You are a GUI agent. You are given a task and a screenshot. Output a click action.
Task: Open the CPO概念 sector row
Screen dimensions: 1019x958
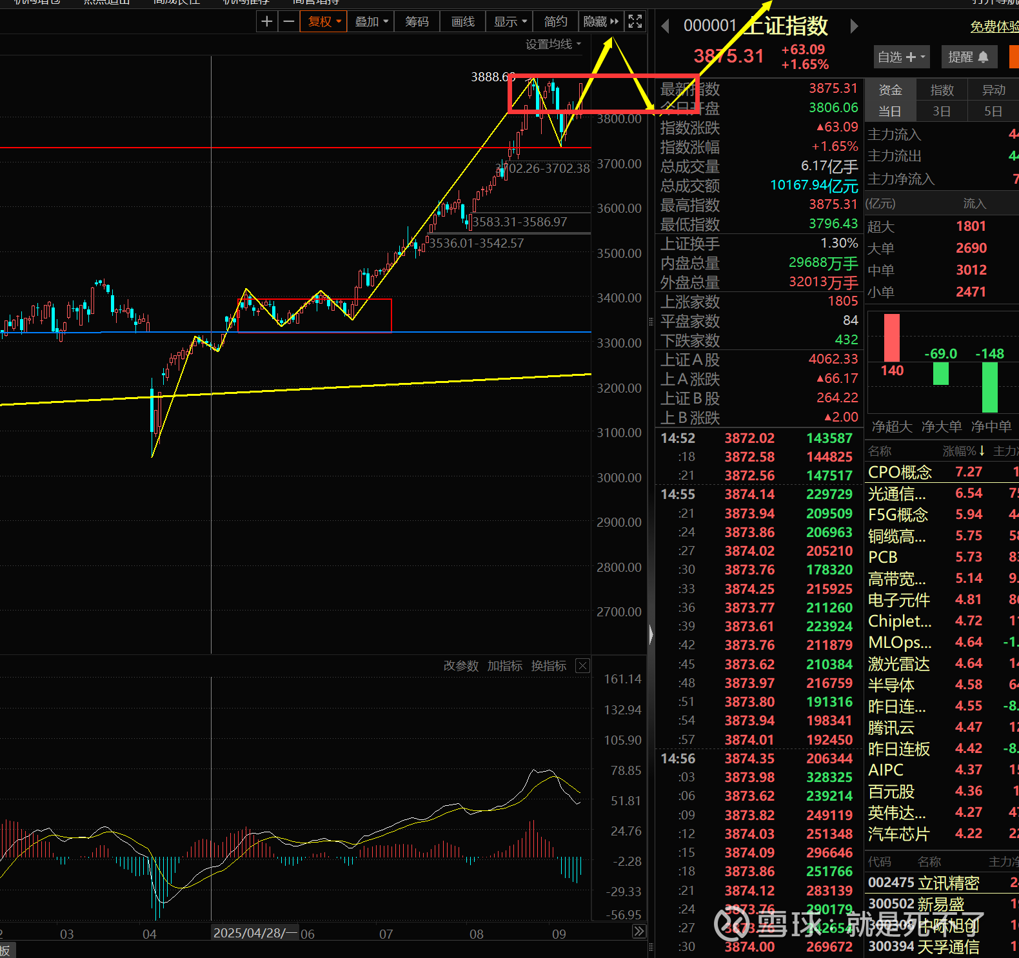[942, 472]
